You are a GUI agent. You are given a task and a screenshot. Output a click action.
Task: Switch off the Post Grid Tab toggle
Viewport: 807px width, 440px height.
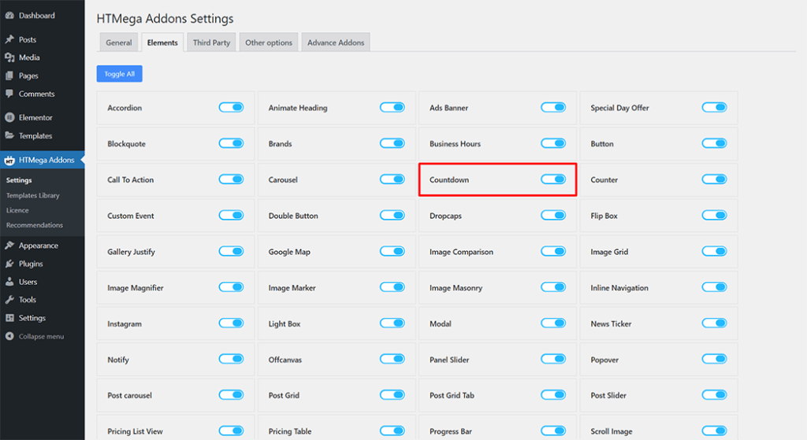click(x=553, y=395)
